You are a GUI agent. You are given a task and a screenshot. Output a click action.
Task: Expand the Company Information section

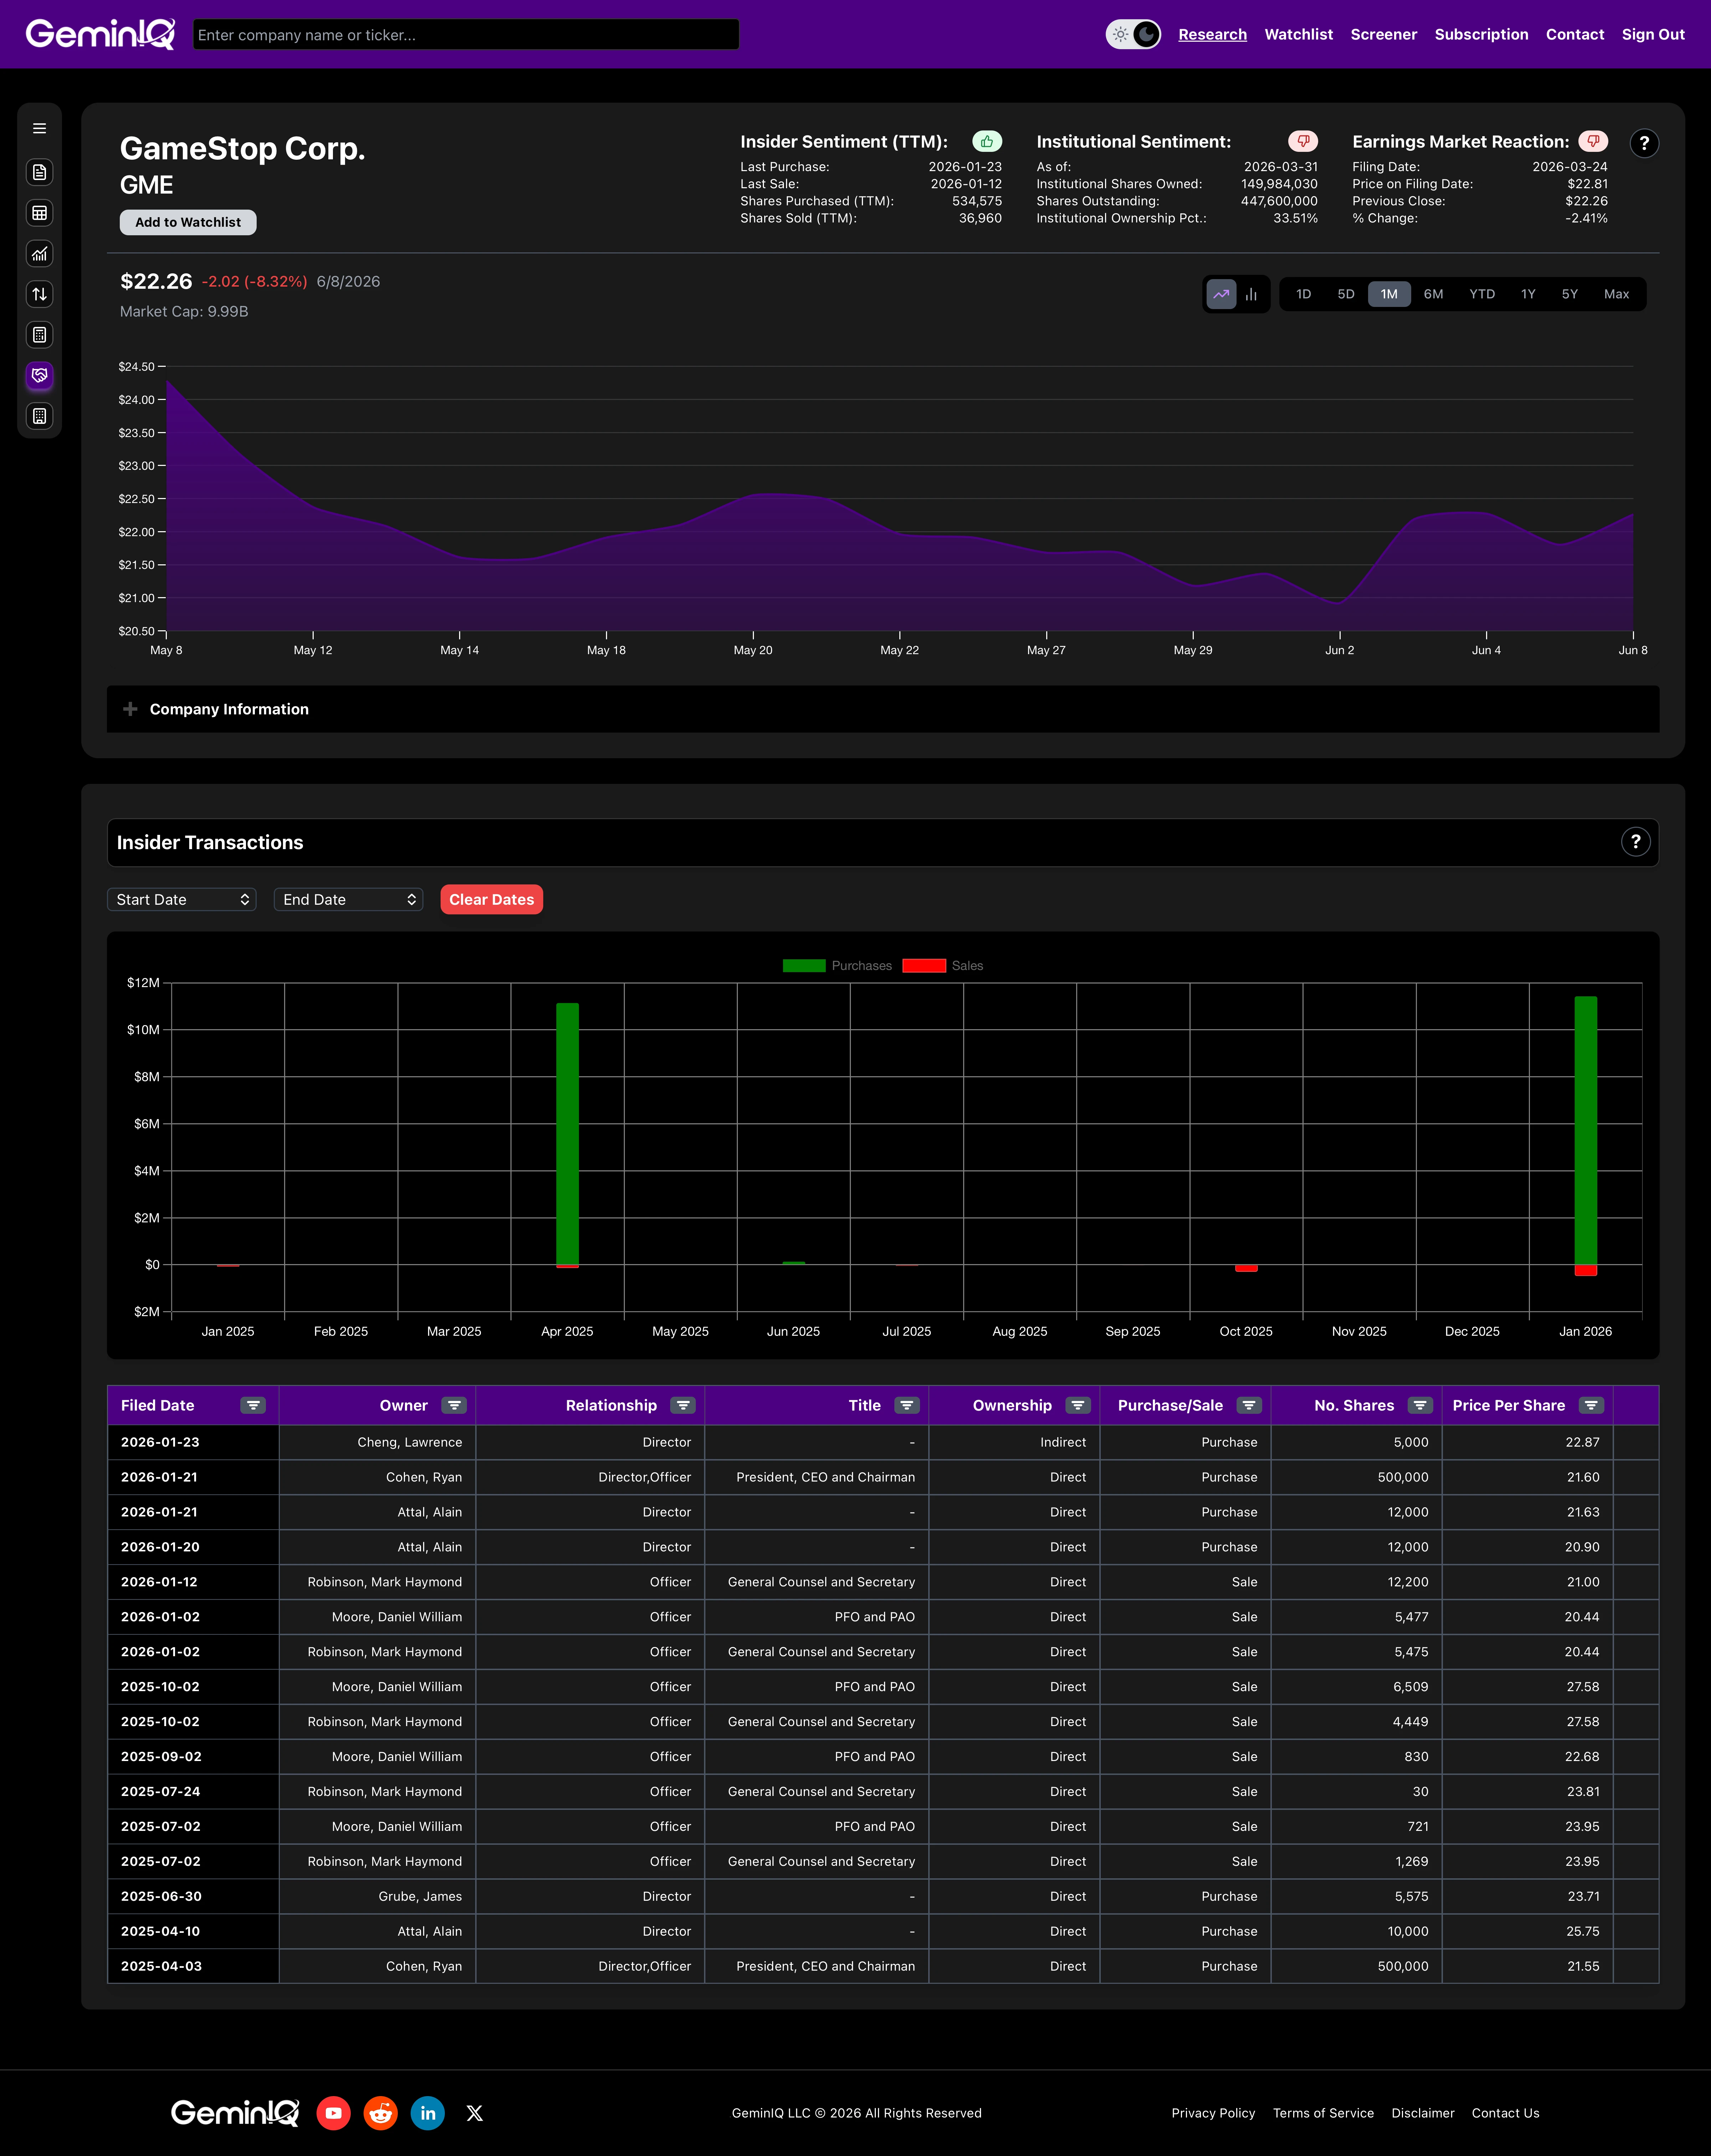883,709
